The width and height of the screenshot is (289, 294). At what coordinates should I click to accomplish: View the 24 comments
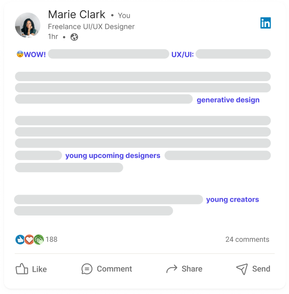[247, 240]
